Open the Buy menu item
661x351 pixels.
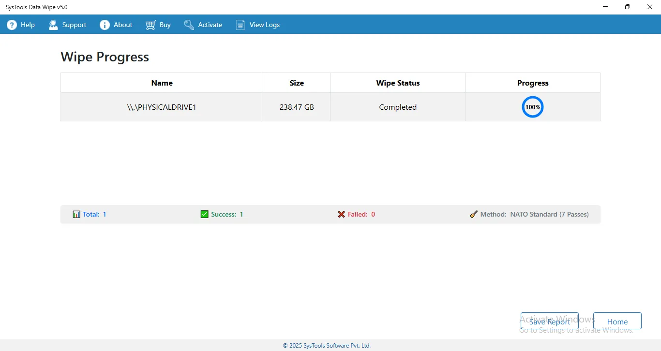pyautogui.click(x=165, y=25)
